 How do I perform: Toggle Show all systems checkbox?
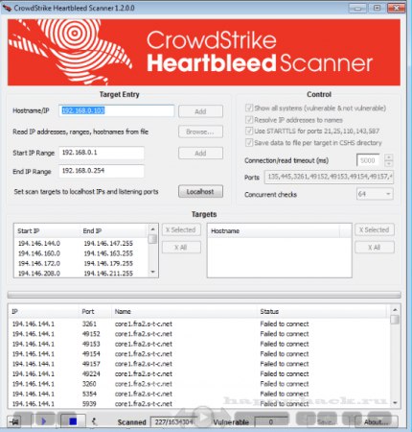pos(249,108)
